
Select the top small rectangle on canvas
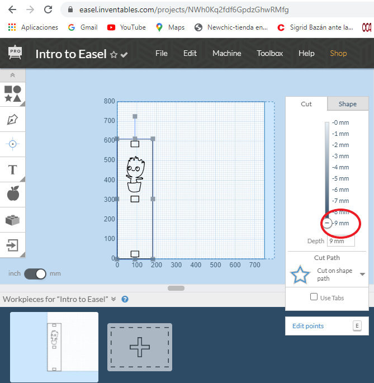(135, 144)
